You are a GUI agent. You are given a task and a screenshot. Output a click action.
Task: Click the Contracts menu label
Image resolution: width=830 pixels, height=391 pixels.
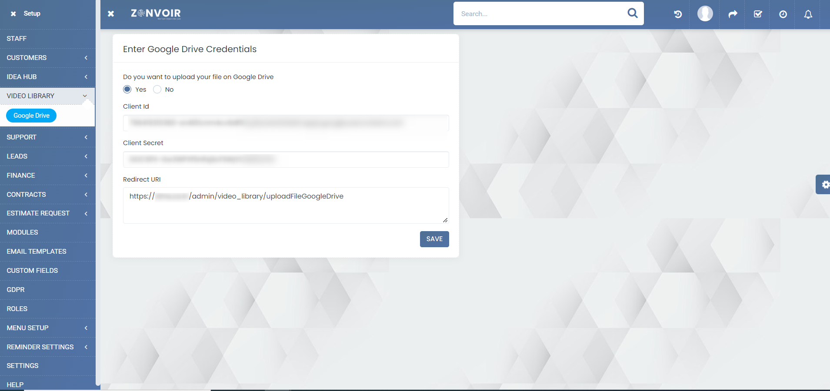click(x=26, y=195)
